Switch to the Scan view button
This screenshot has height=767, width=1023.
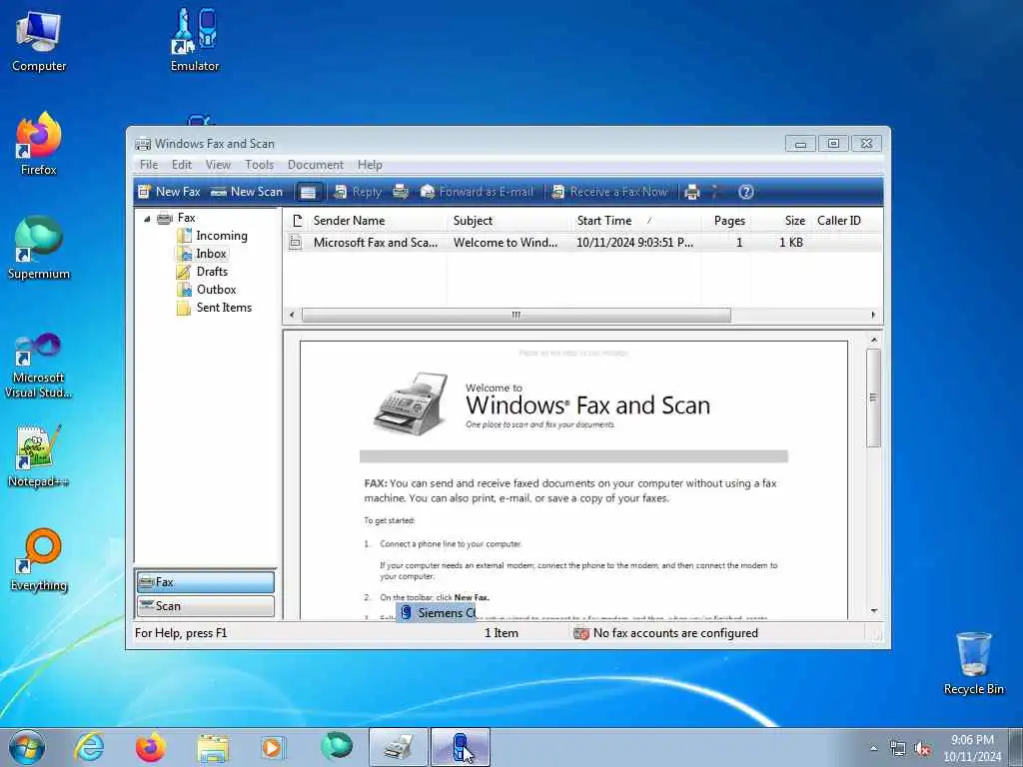[206, 606]
